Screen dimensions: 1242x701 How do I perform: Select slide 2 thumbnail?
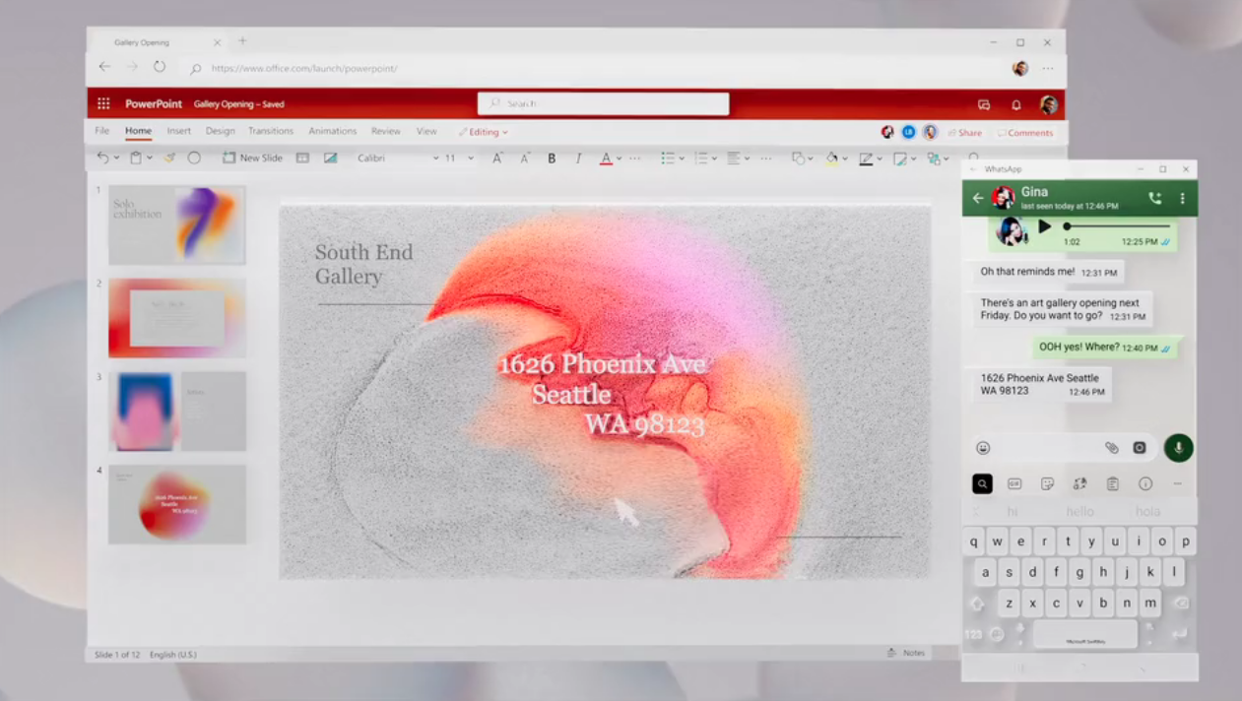pos(177,318)
